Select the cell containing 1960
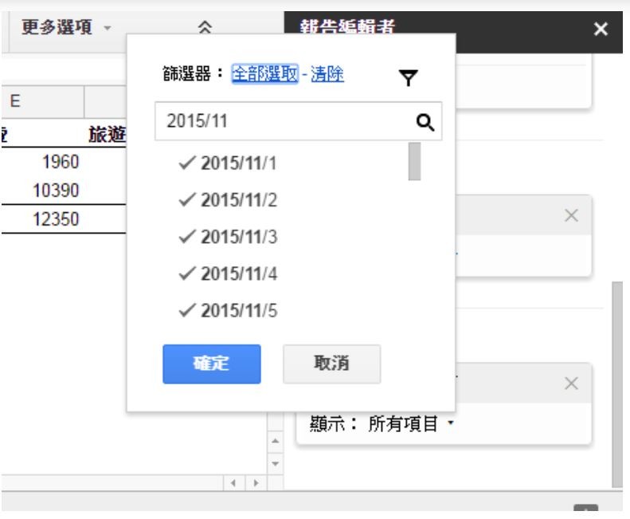 click(42, 162)
